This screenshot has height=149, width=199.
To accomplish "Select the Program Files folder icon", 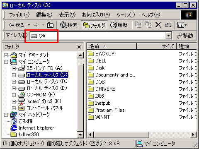I will [91, 110].
